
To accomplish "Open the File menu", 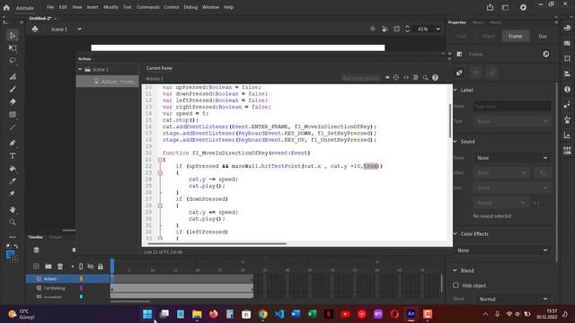I will click(x=50, y=7).
